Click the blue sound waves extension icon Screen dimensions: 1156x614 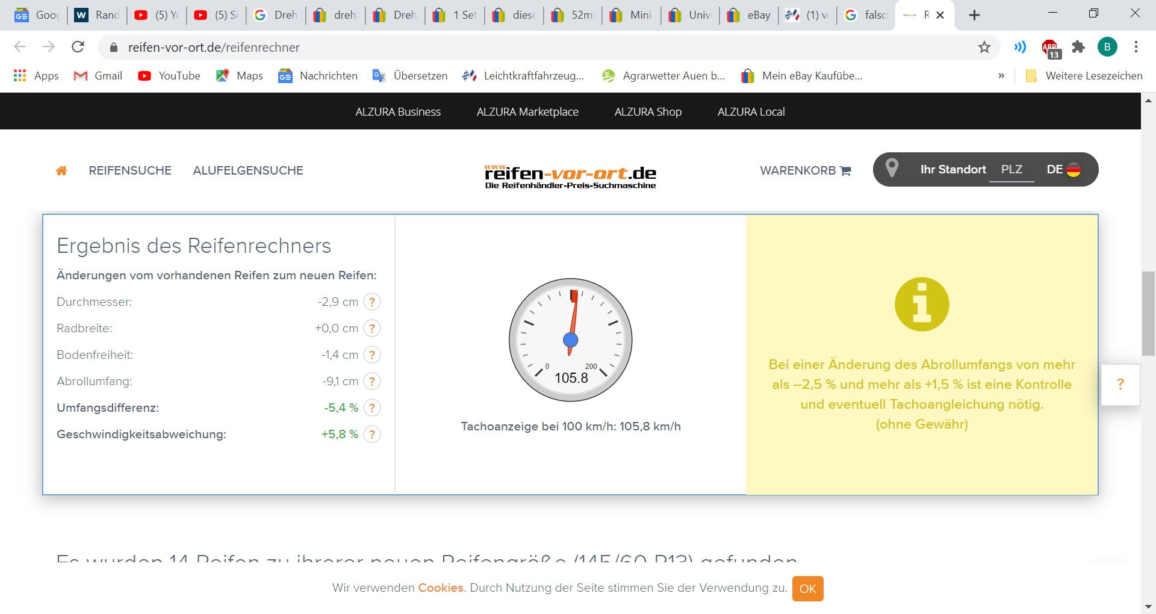coord(1020,47)
